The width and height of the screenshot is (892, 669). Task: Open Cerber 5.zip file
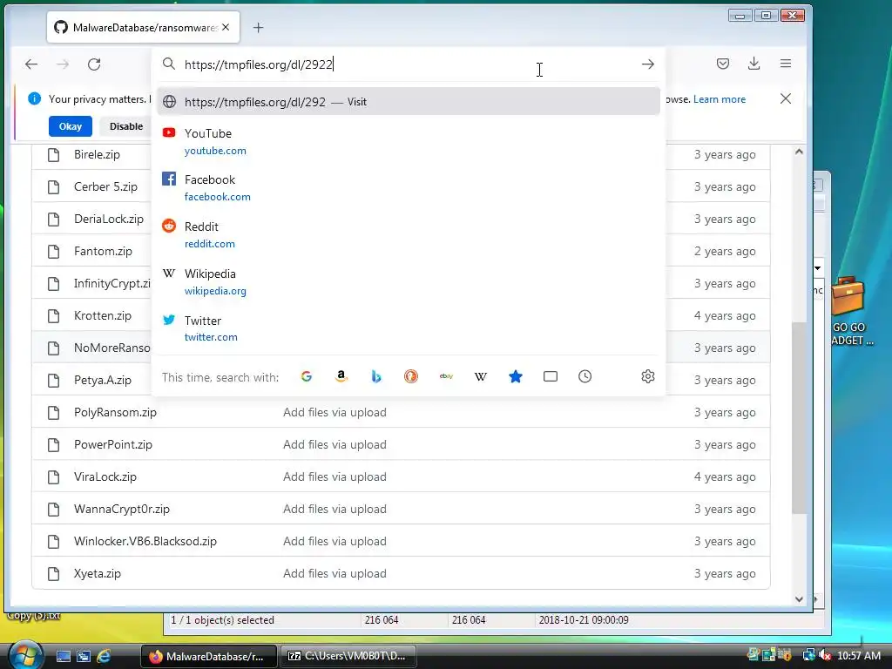(105, 186)
